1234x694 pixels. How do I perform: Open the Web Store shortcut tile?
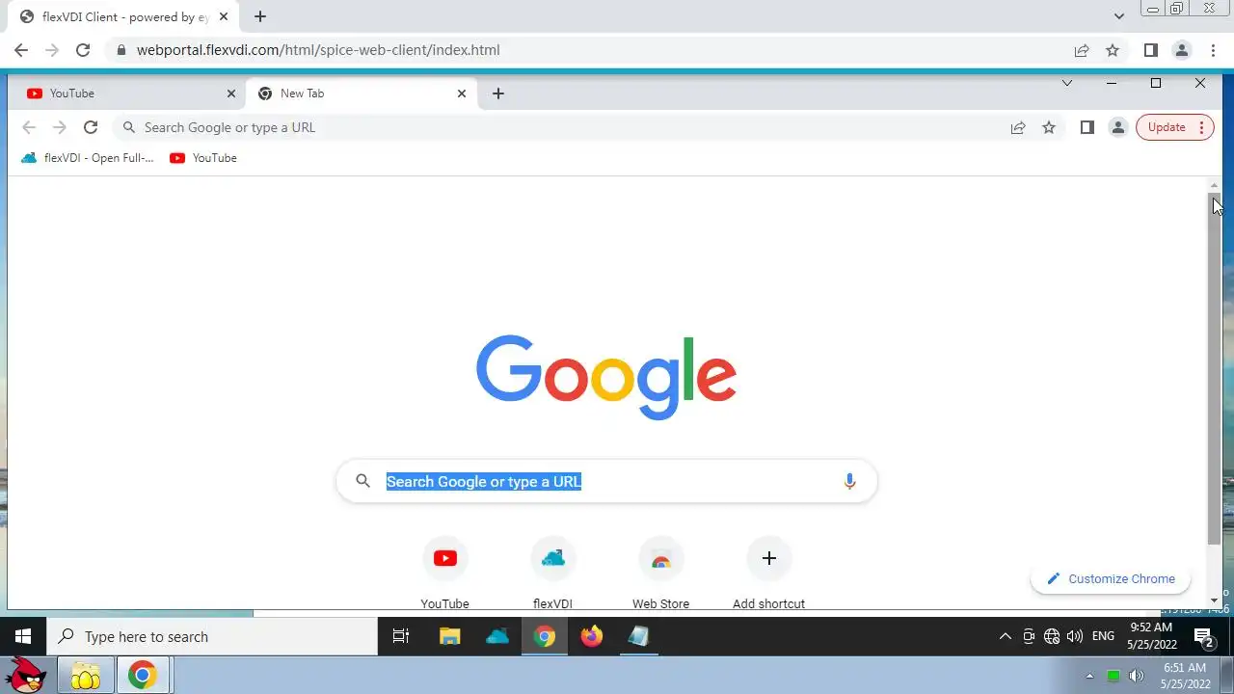tap(660, 574)
